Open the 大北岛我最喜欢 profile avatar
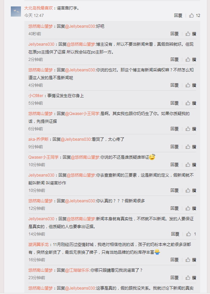 (16, 12)
